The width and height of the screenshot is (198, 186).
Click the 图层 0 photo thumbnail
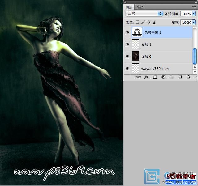click(136, 56)
